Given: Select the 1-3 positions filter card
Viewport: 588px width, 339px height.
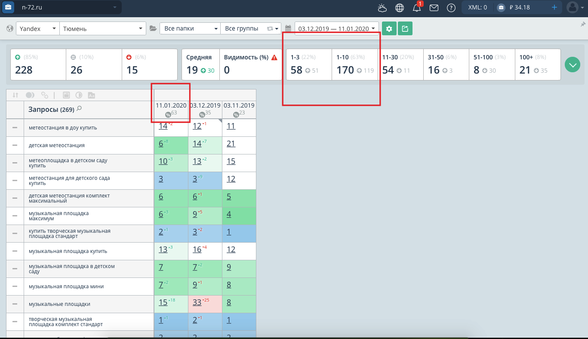Looking at the screenshot, I should click(x=309, y=65).
